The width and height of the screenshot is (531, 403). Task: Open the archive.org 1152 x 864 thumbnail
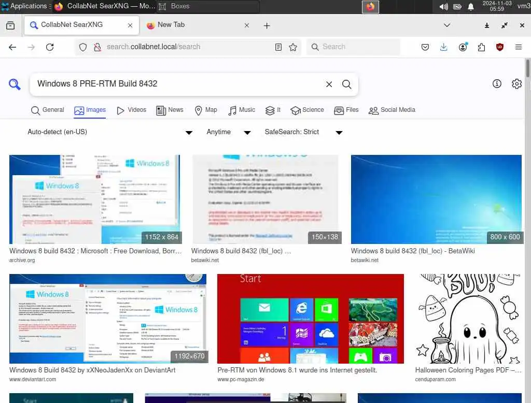(x=95, y=199)
